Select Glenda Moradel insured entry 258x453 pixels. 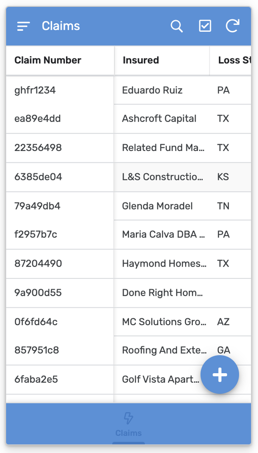coord(158,206)
